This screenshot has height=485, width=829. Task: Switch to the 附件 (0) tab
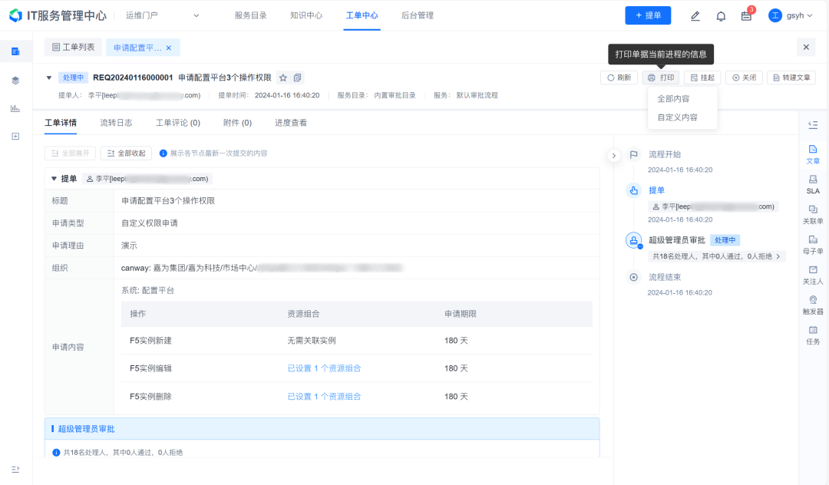[x=237, y=123]
